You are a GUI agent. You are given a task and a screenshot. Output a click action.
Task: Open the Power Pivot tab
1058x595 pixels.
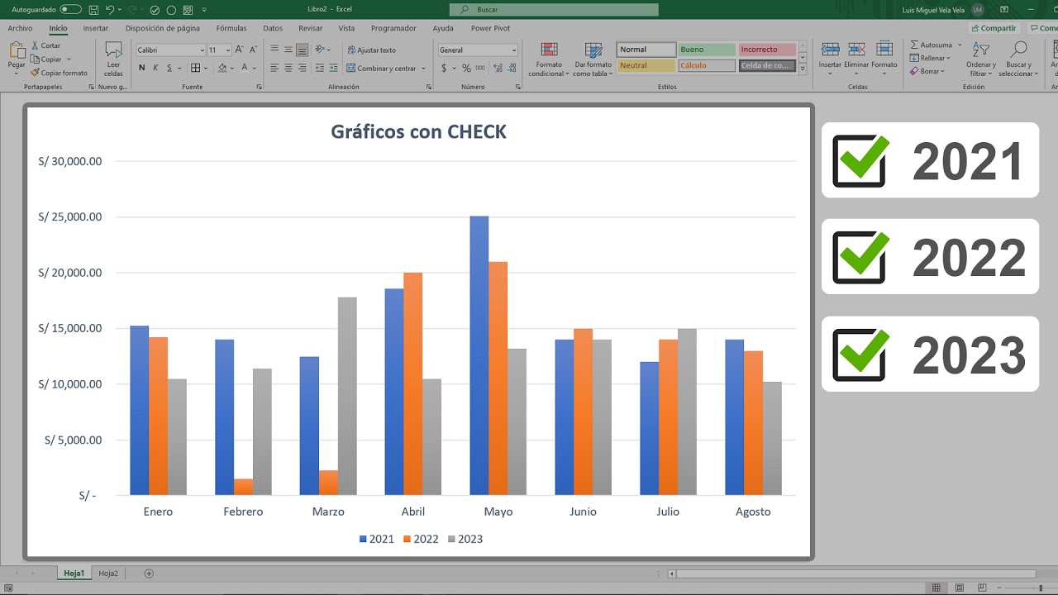490,28
